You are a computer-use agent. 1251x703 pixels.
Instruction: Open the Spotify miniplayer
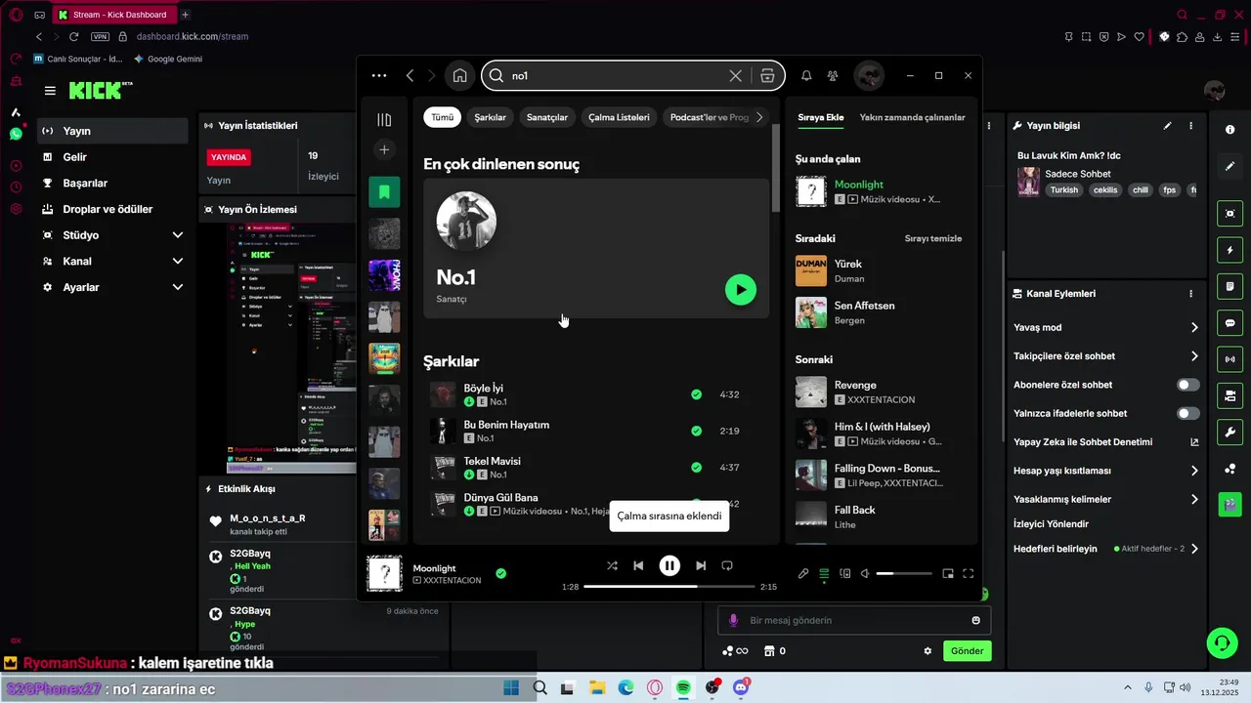pyautogui.click(x=947, y=574)
